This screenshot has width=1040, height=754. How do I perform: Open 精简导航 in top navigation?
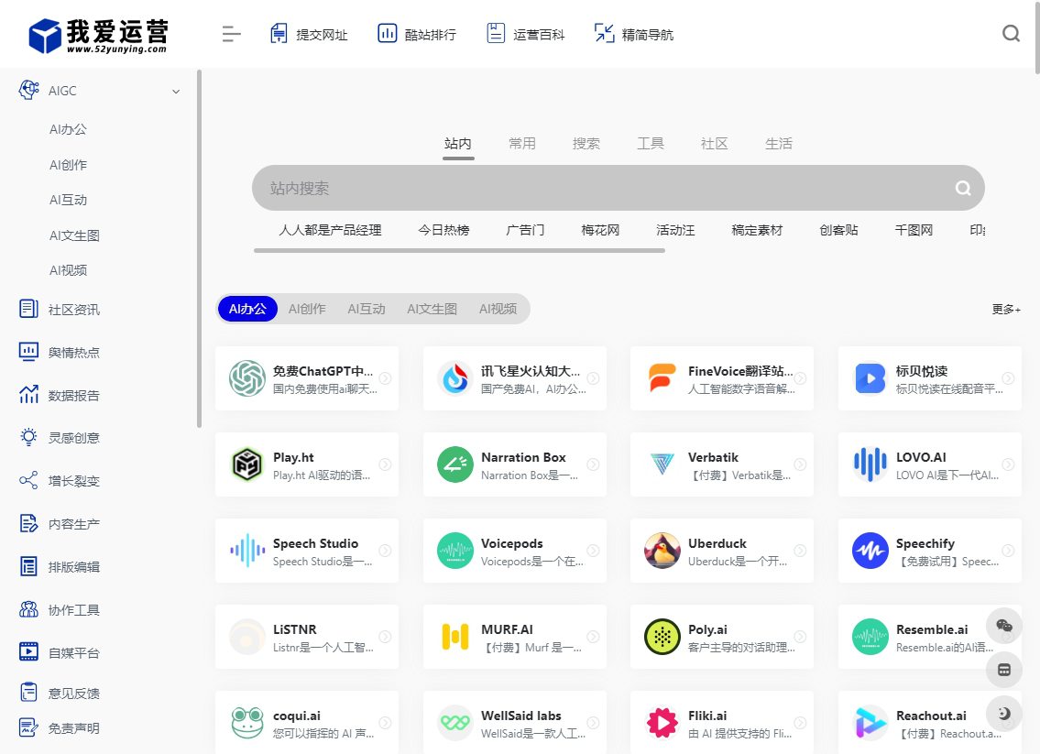pos(634,34)
